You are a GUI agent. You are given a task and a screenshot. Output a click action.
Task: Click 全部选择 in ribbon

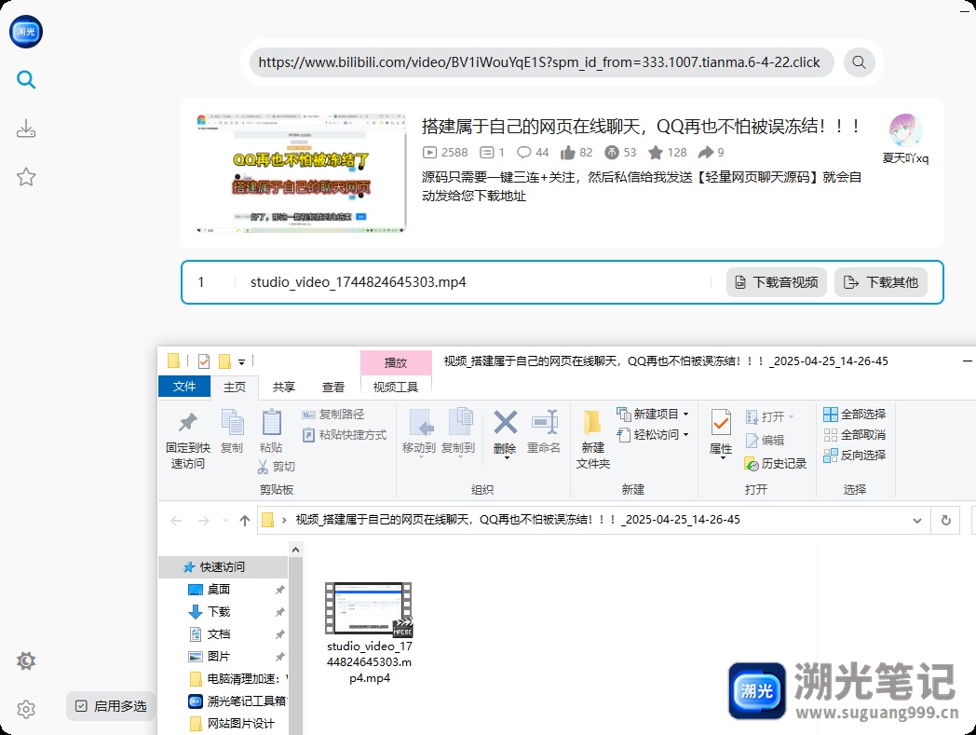point(855,415)
